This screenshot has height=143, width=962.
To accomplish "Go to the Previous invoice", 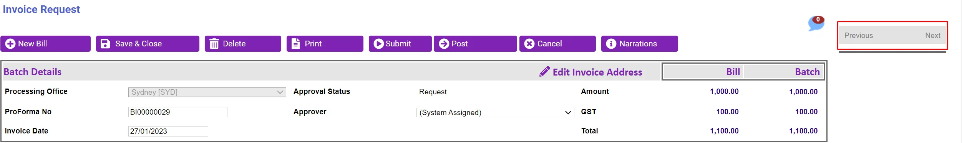I will 859,36.
